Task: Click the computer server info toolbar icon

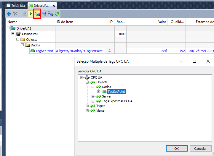Action: click(44, 14)
